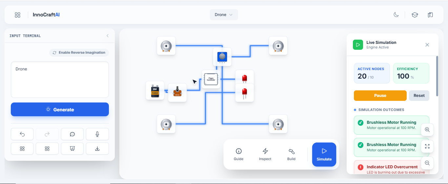Click the microphone voice input icon
The height and width of the screenshot is (184, 448).
click(x=97, y=134)
